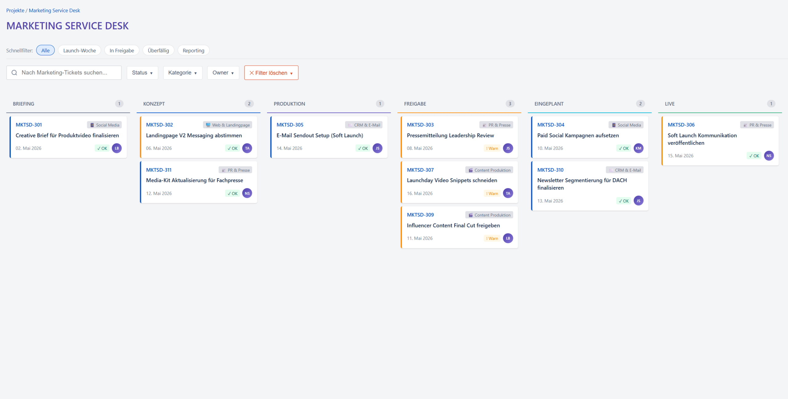Screen dimensions: 788x399
Task: Click the search magnifier icon
Action: pyautogui.click(x=14, y=73)
